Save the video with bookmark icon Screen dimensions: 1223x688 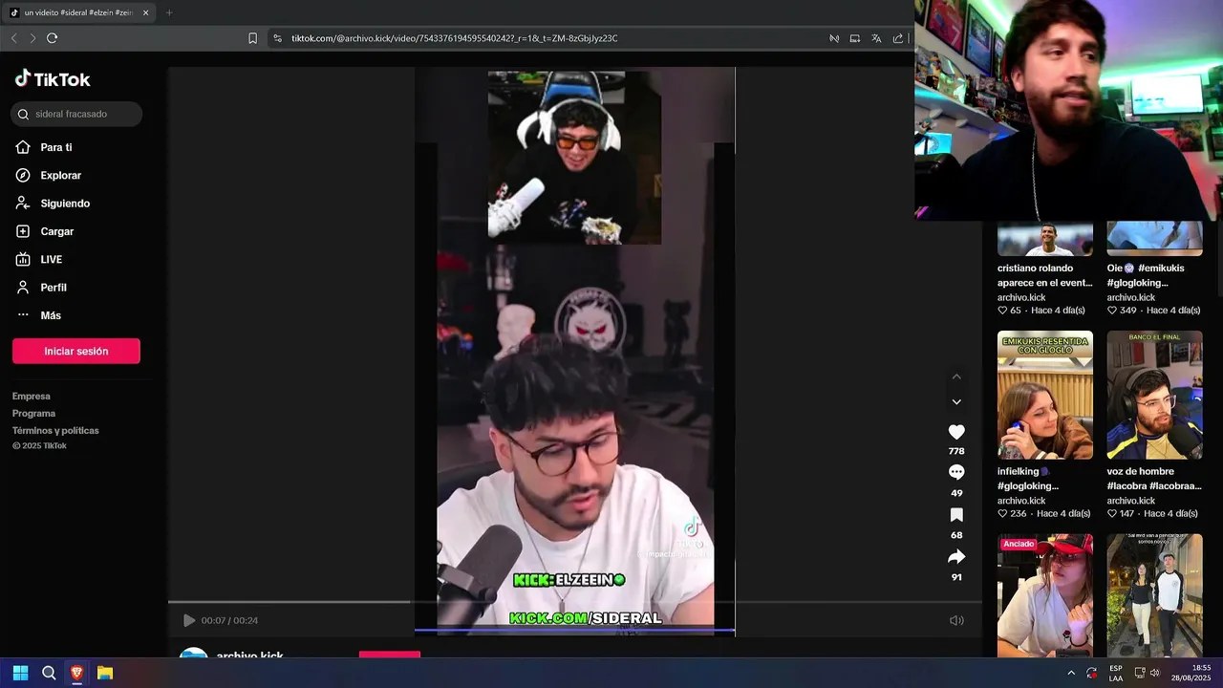click(956, 515)
